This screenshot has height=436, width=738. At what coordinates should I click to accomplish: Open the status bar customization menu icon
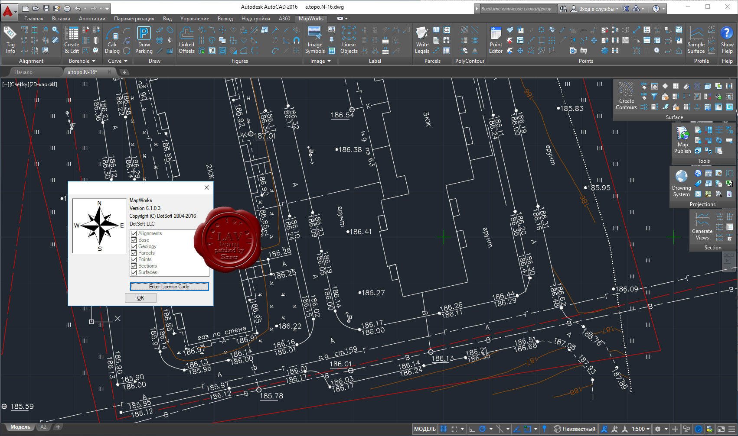point(732,429)
